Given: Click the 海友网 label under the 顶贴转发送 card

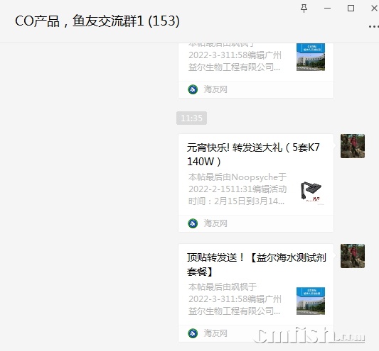Looking at the screenshot, I should pyautogui.click(x=215, y=333).
